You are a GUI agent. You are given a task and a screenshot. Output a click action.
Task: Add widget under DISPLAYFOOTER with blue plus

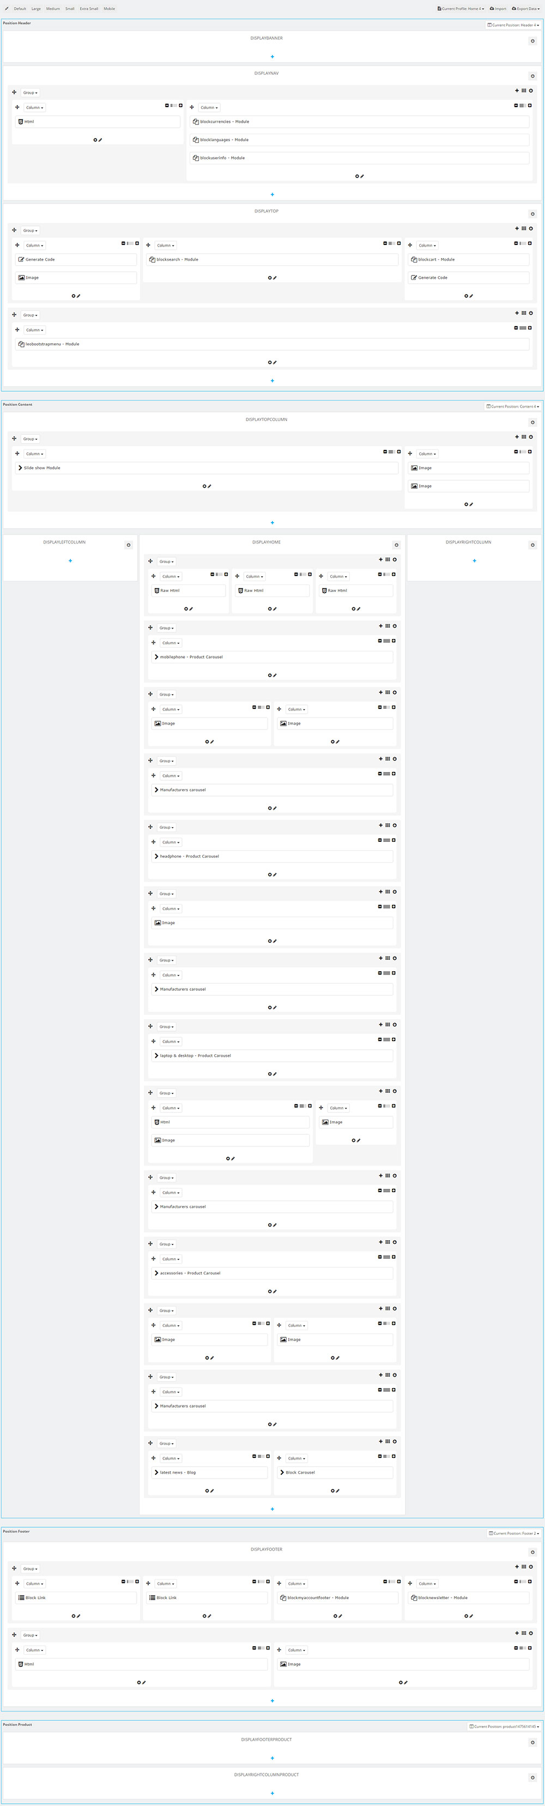(272, 1700)
